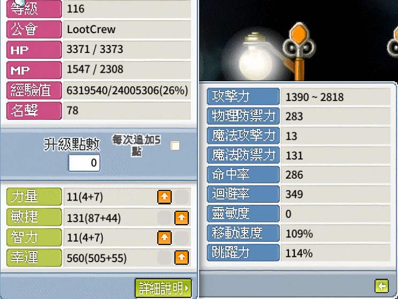Screen dimensions: 398x299
Task: Click the 升級點數 value field
Action: 85,163
